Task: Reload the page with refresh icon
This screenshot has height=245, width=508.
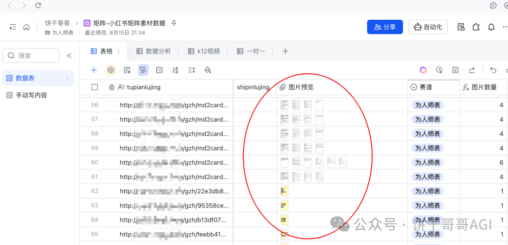Action: pyautogui.click(x=38, y=5)
